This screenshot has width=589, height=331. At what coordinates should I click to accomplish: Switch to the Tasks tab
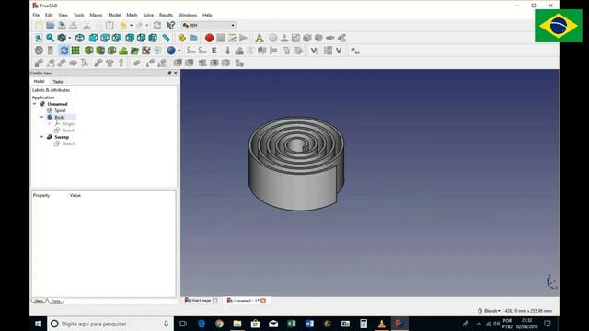tap(58, 82)
